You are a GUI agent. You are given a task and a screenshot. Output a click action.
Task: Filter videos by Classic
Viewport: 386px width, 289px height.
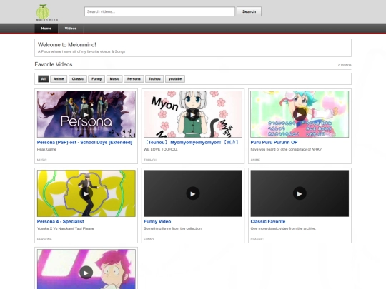78,79
